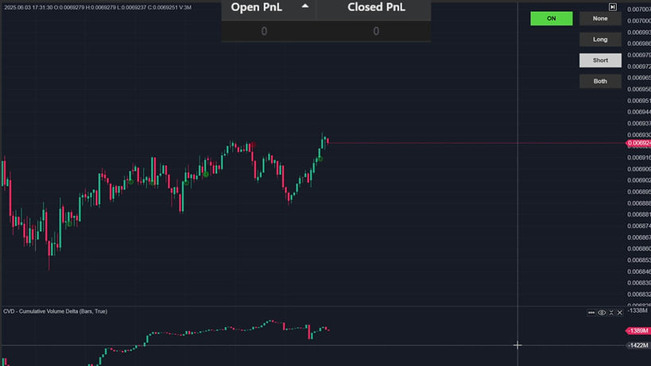This screenshot has height=366, width=651.
Task: Select the None direction option
Action: click(600, 18)
